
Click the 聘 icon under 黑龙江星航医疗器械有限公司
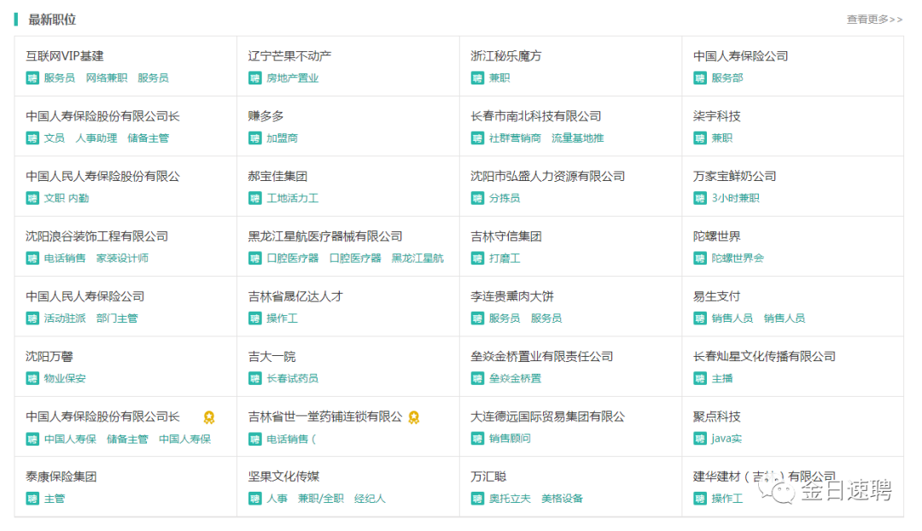pos(254,258)
